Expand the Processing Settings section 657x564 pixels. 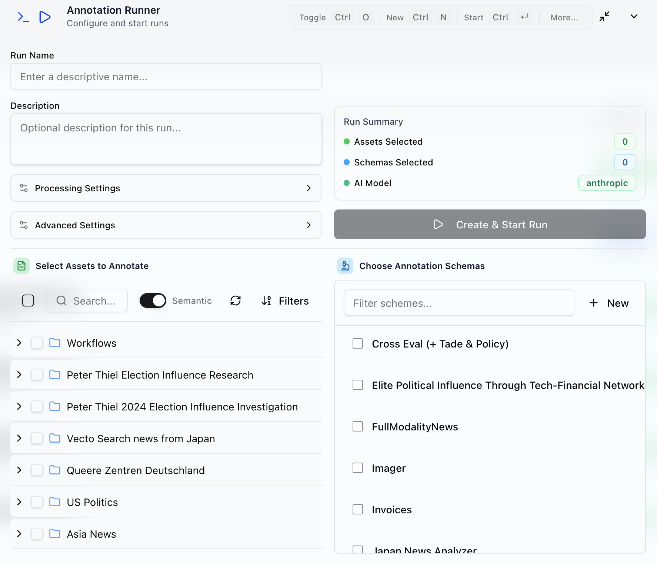coord(166,188)
